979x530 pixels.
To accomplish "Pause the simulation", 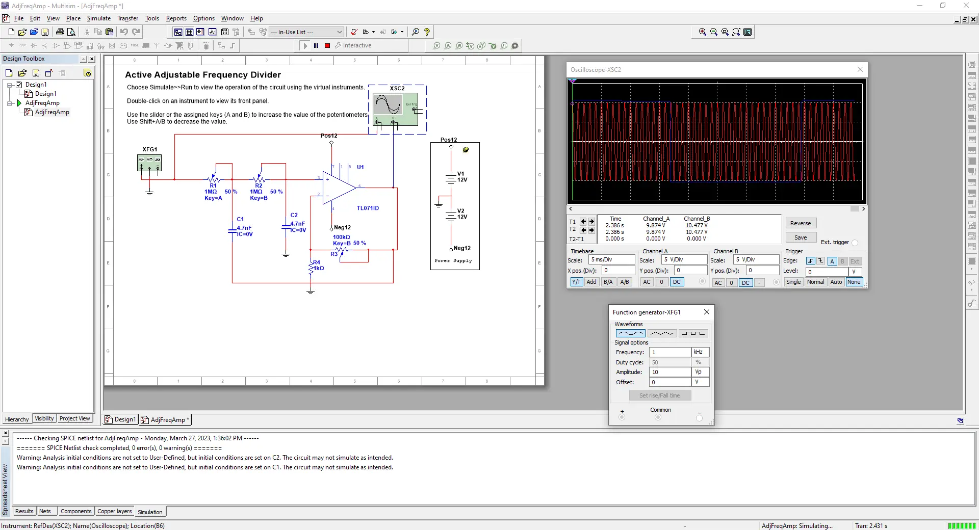I will coord(316,46).
